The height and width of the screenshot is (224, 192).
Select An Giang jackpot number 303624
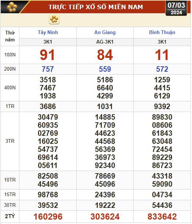pos(105,217)
